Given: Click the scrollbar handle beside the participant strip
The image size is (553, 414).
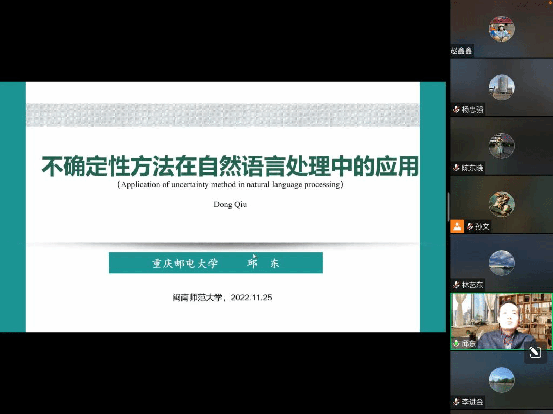Looking at the screenshot, I should pos(448,206).
